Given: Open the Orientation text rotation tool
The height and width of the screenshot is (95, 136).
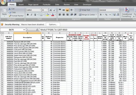Looking at the screenshot, I should [x=71, y=10].
